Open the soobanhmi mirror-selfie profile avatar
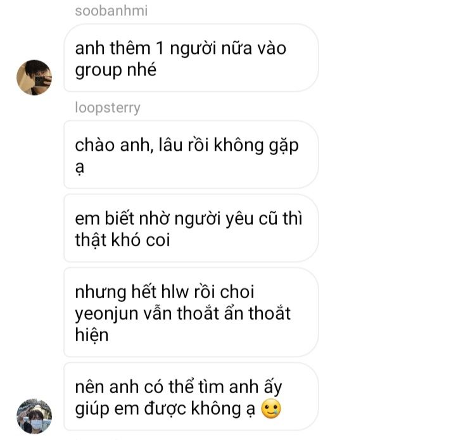The image size is (456, 440). [x=34, y=78]
